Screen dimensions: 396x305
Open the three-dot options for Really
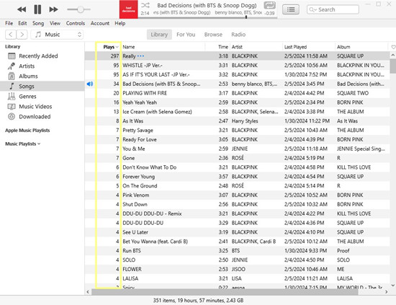140,56
